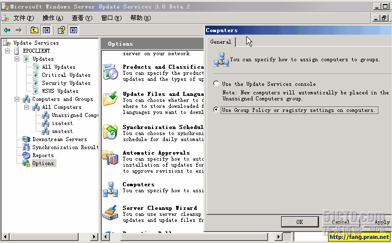This screenshot has width=392, height=243.
Task: Click the Options pane scrollbar left arrow
Action: pyautogui.click(x=105, y=236)
